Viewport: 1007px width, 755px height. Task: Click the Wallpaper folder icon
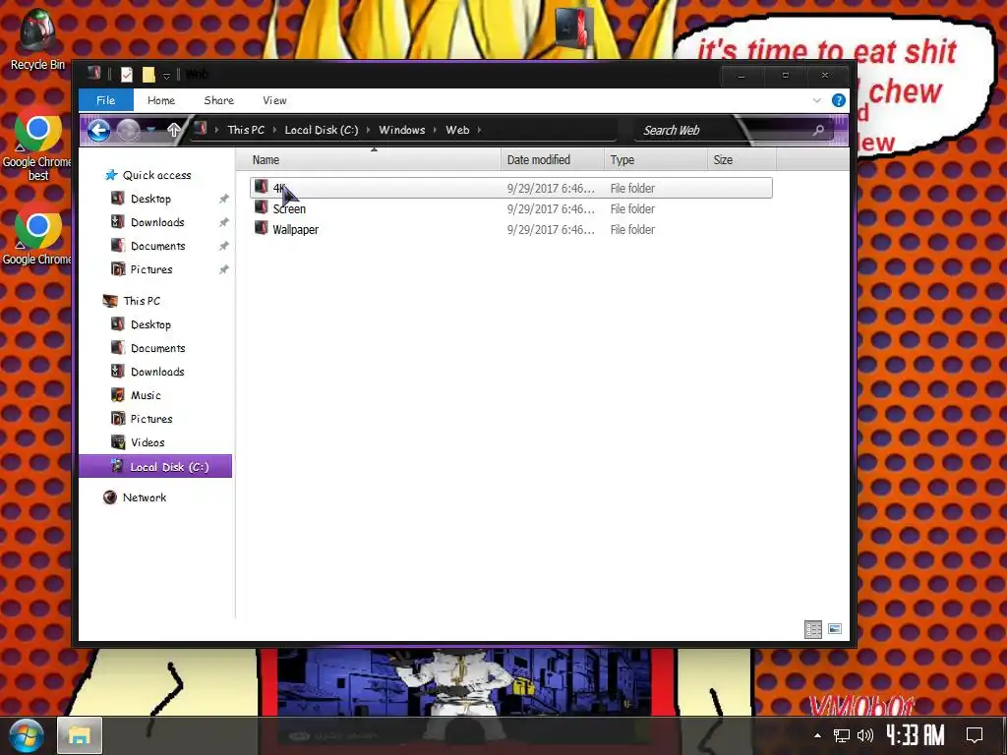(x=261, y=228)
